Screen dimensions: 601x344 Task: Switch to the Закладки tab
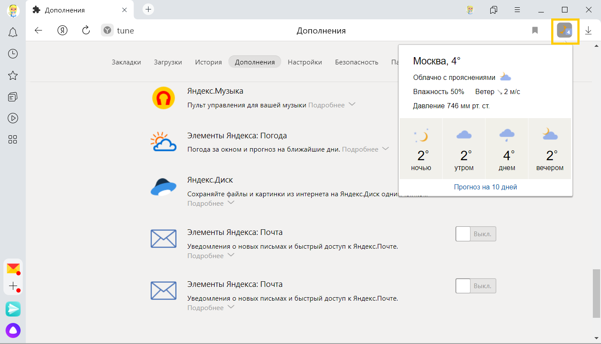pos(126,62)
